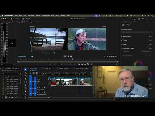Open the Window menu

coord(63,16)
